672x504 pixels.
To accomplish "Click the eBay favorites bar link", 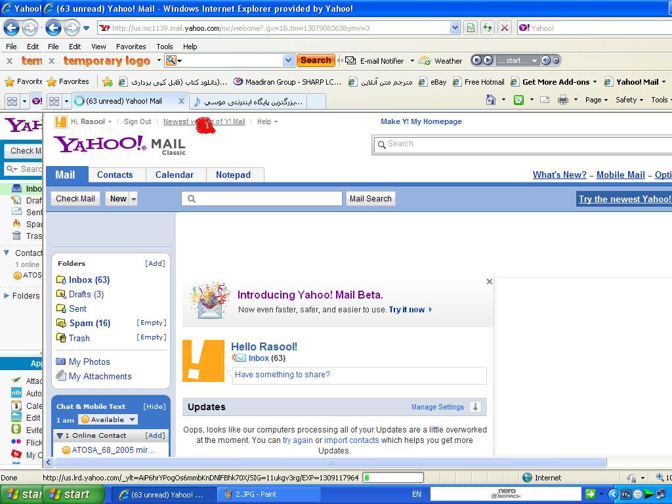I will click(x=432, y=82).
